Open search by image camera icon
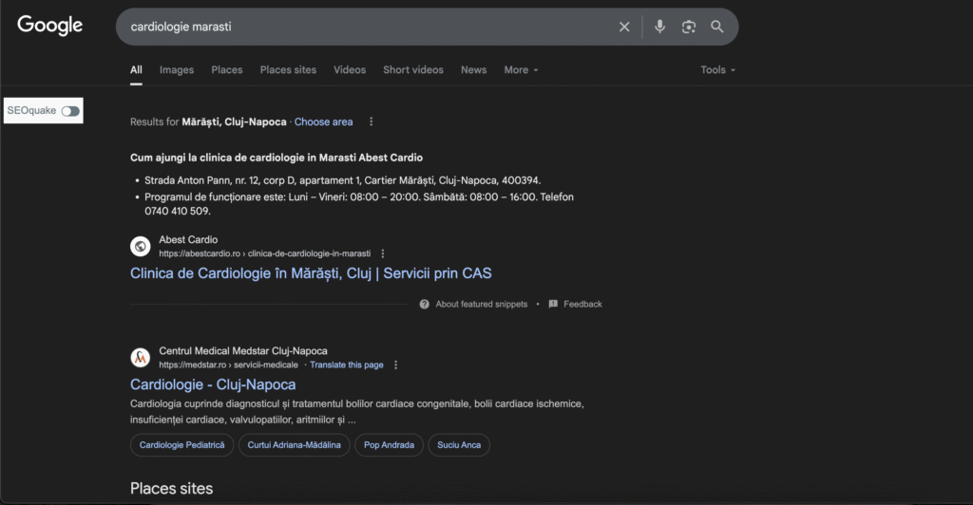Image resolution: width=973 pixels, height=505 pixels. pos(689,27)
